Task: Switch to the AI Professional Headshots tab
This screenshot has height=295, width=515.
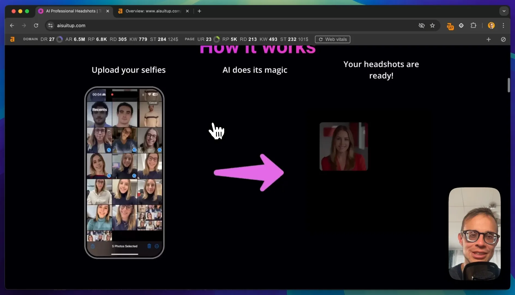Action: (74, 11)
